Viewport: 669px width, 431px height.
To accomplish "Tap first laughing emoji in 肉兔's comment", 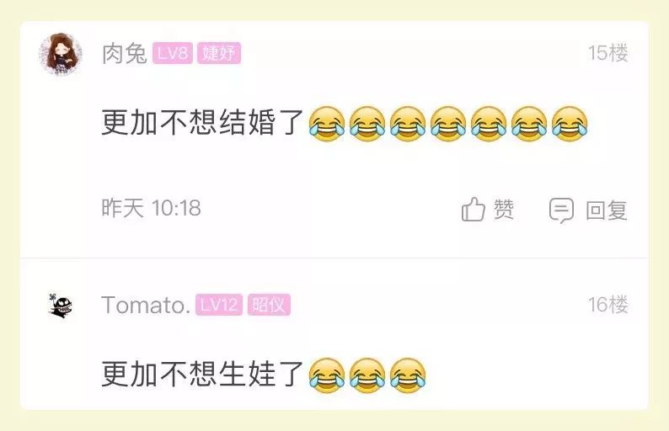I will point(327,124).
